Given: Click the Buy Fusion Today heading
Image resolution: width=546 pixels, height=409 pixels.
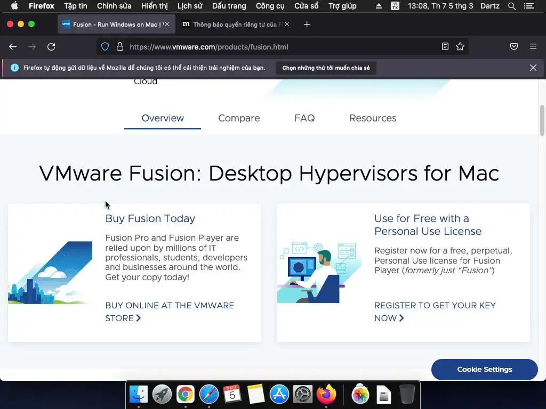Looking at the screenshot, I should 150,218.
